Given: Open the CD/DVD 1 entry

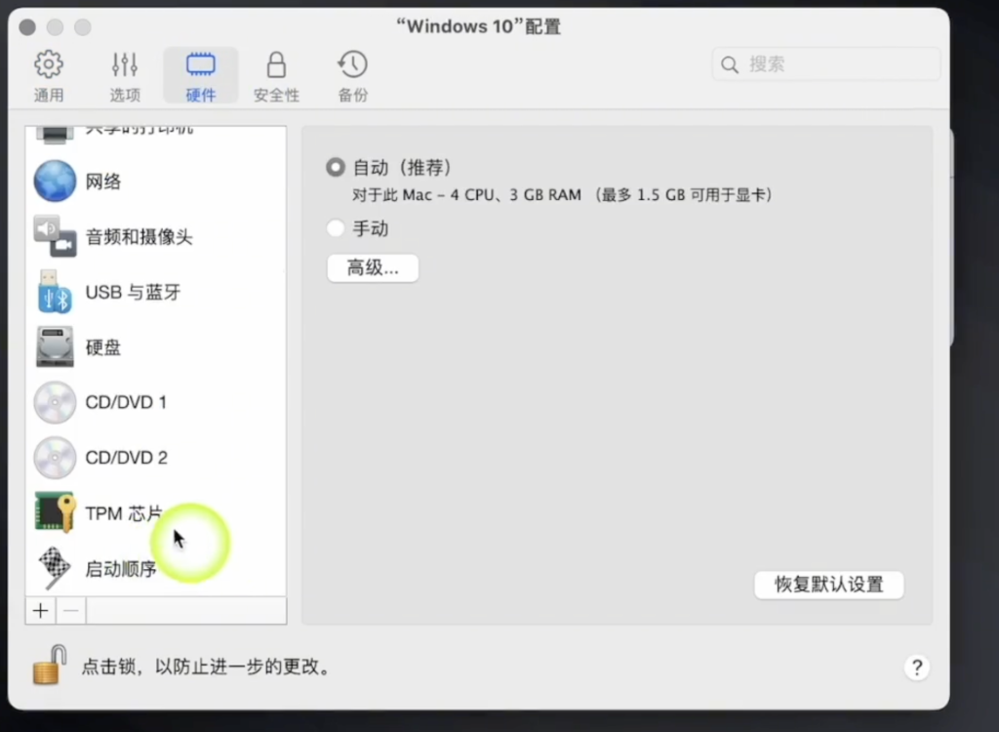Looking at the screenshot, I should coord(156,402).
